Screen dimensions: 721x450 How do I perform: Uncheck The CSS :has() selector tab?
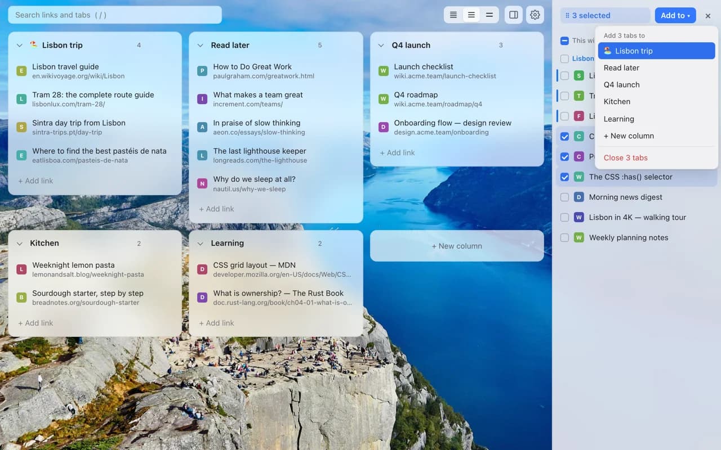click(564, 177)
